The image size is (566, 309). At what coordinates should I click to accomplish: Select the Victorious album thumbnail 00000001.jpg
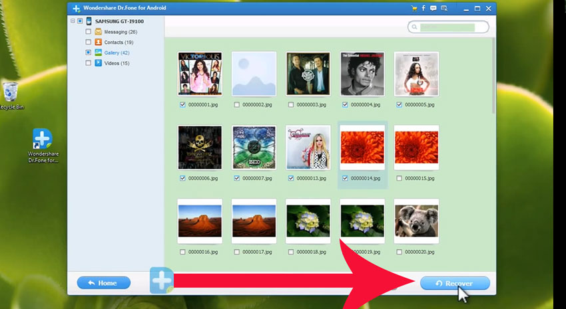[x=200, y=74]
